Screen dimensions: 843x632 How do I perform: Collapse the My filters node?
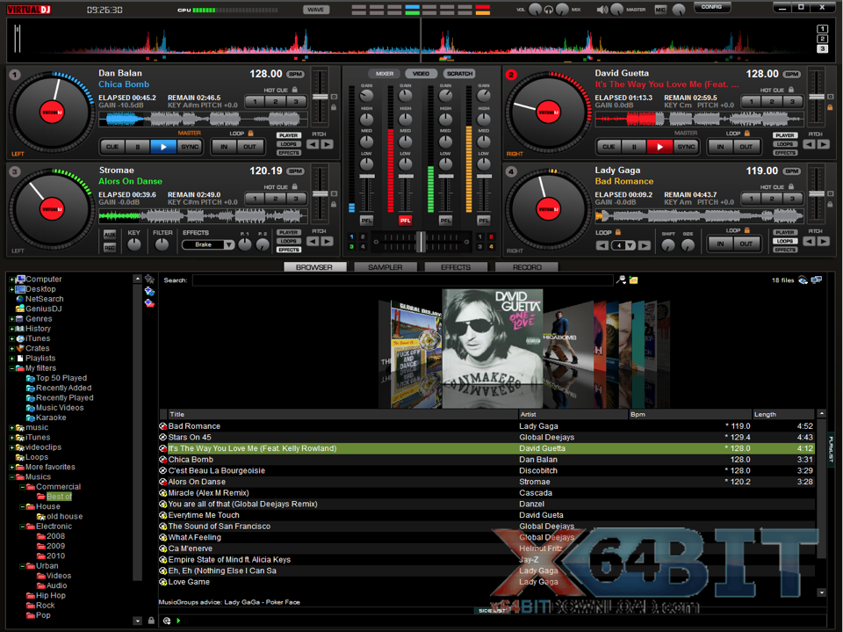[11, 368]
